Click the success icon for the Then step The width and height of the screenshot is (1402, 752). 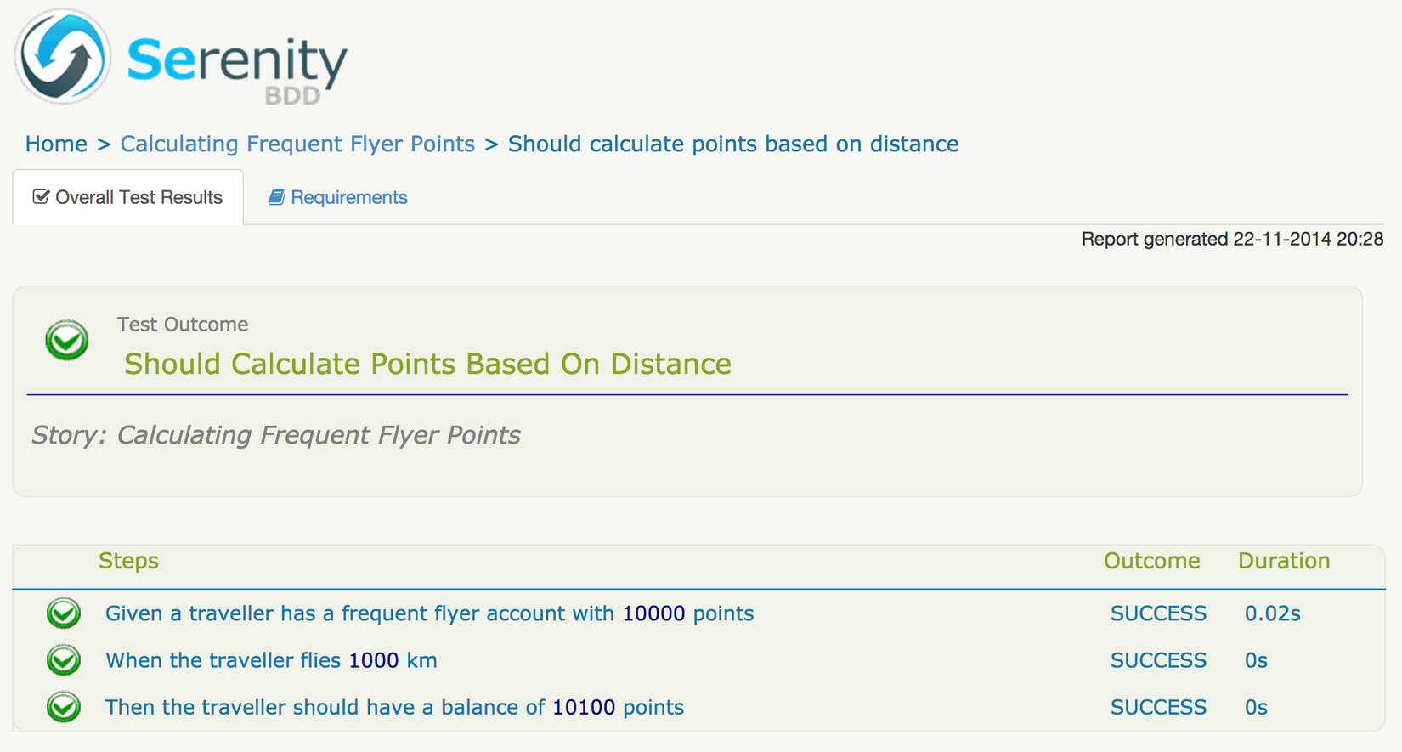click(x=64, y=707)
